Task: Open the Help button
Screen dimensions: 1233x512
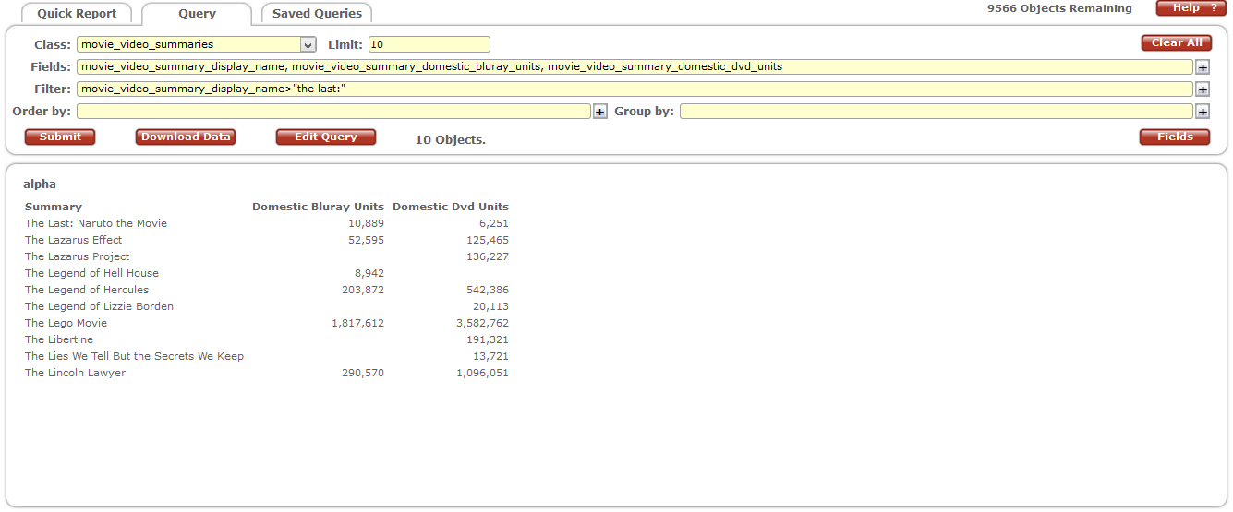Action: [x=1191, y=8]
